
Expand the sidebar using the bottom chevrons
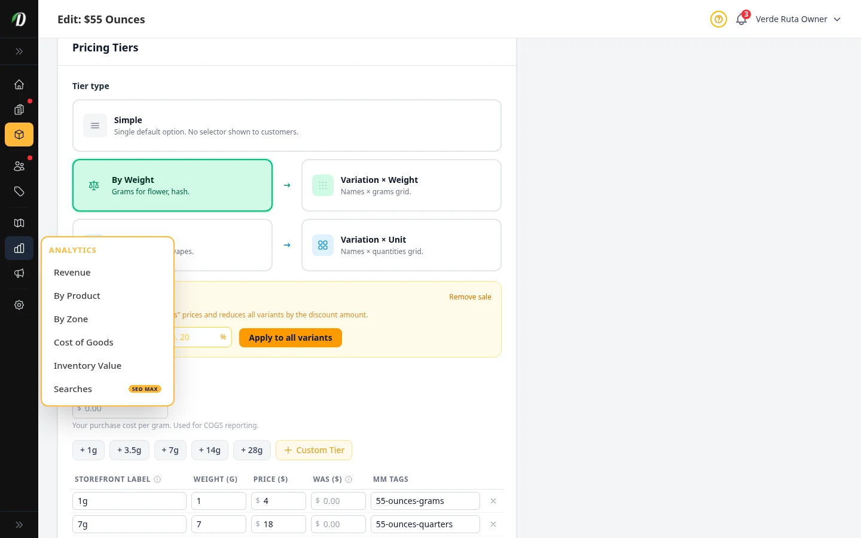19,524
